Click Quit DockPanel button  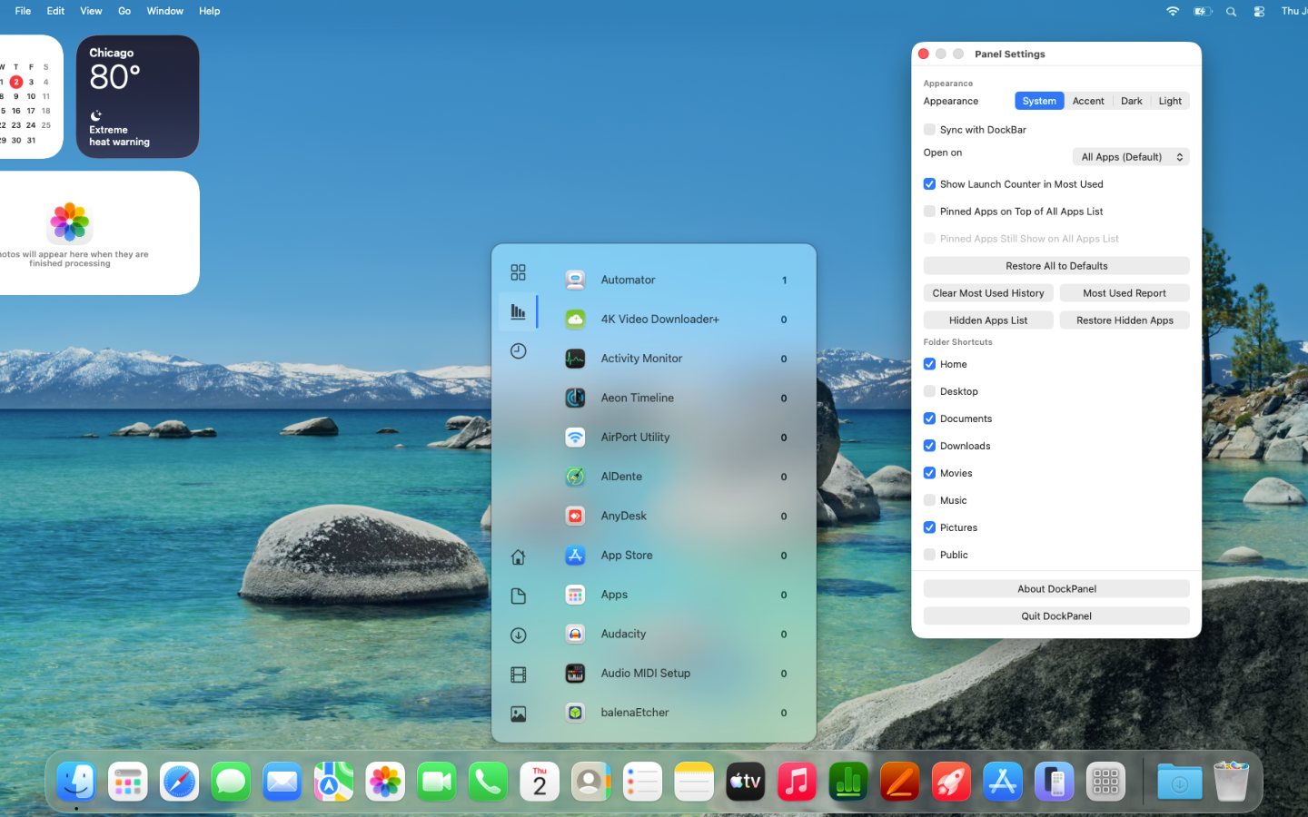pos(1056,616)
